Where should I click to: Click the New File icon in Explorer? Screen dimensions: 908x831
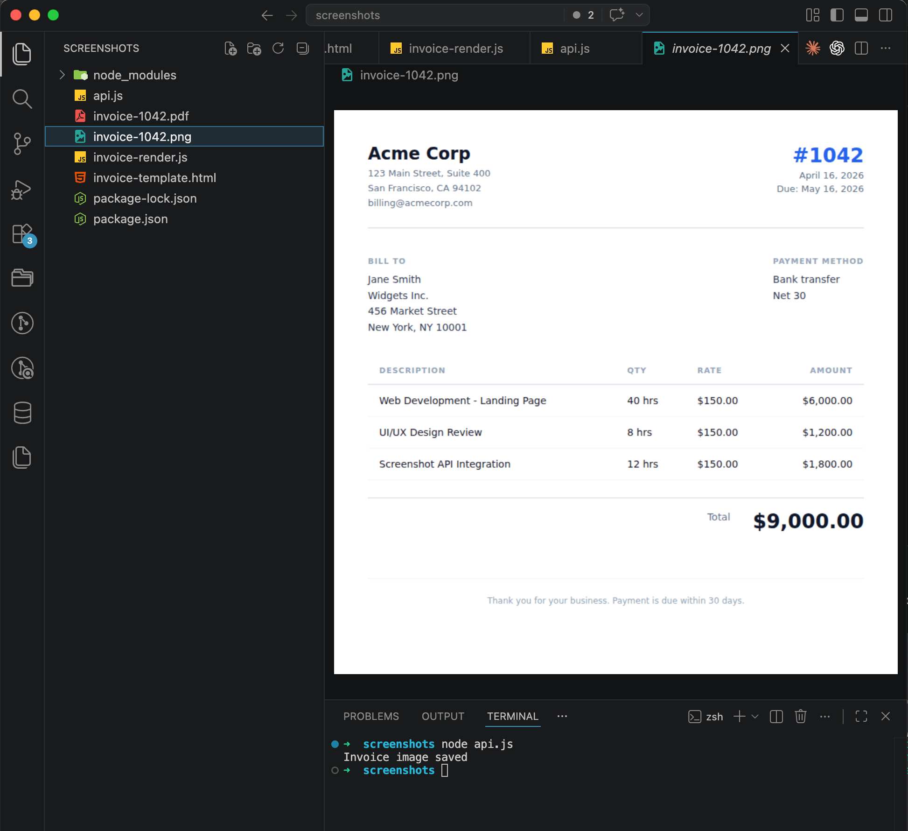point(230,48)
